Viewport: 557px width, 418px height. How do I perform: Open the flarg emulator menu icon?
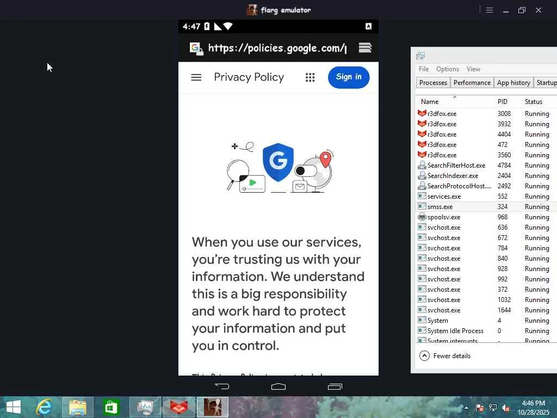click(x=490, y=10)
